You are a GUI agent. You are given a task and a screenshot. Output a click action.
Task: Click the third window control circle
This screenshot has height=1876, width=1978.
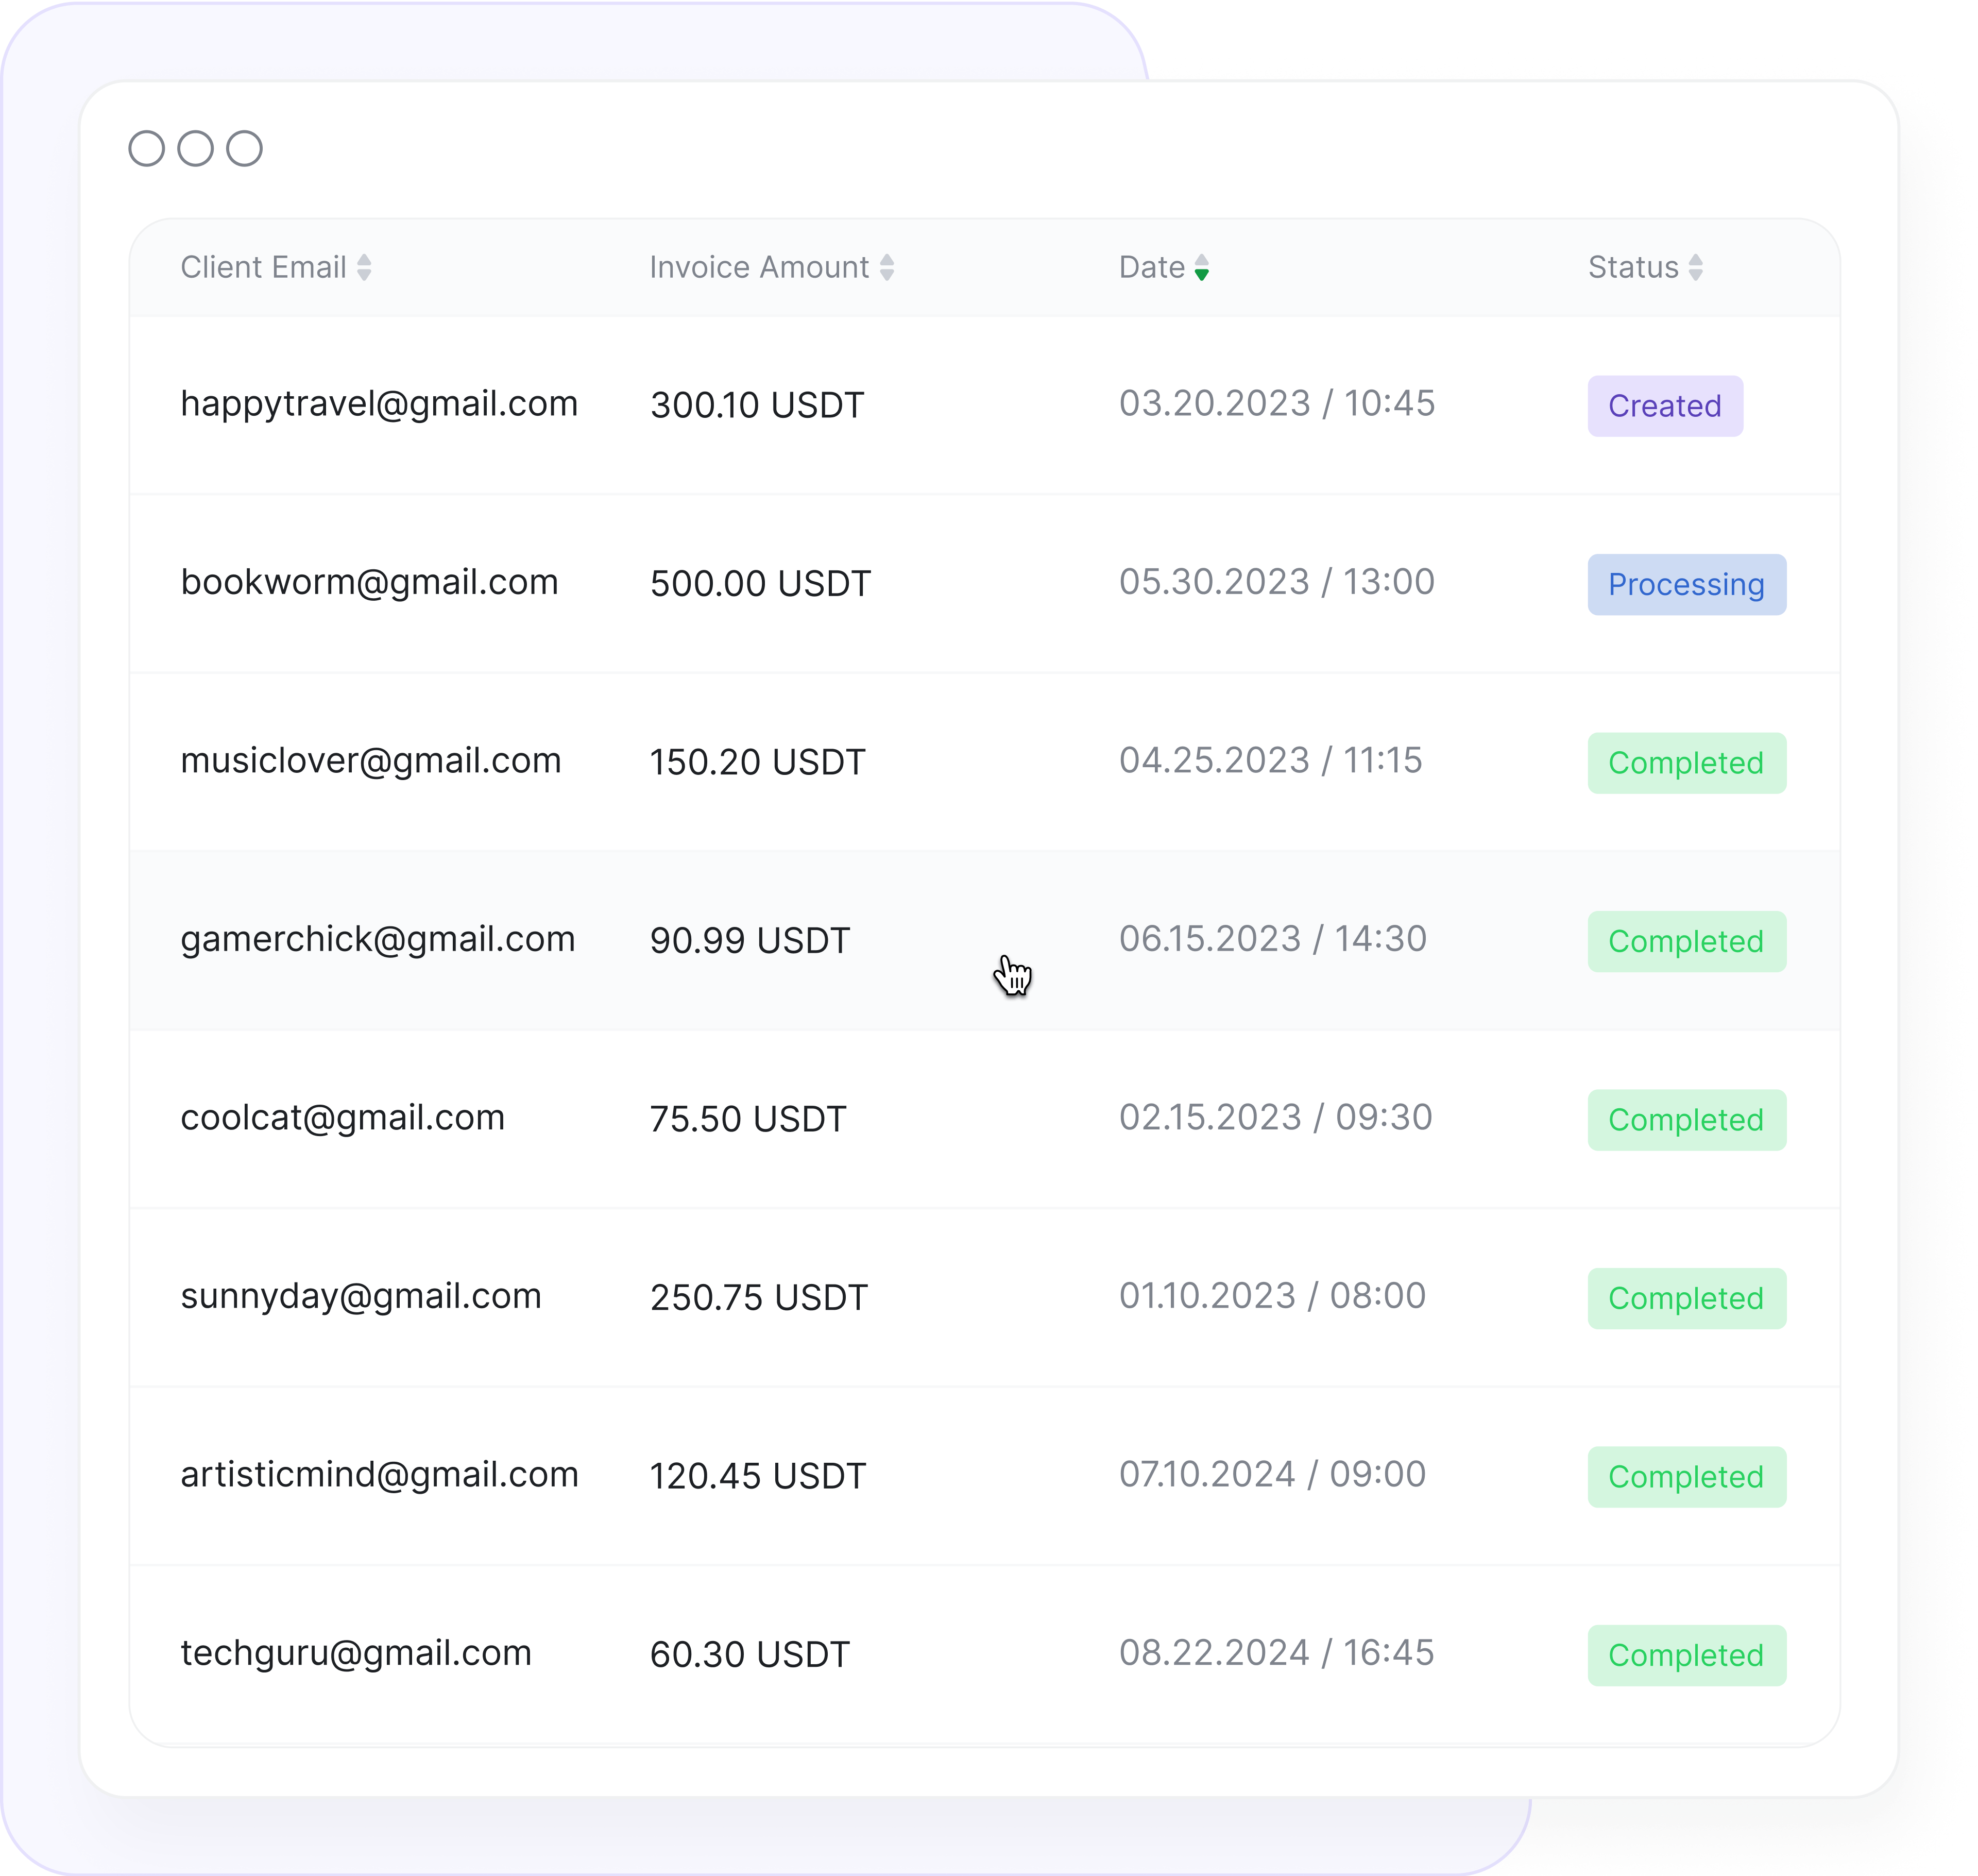(x=245, y=148)
